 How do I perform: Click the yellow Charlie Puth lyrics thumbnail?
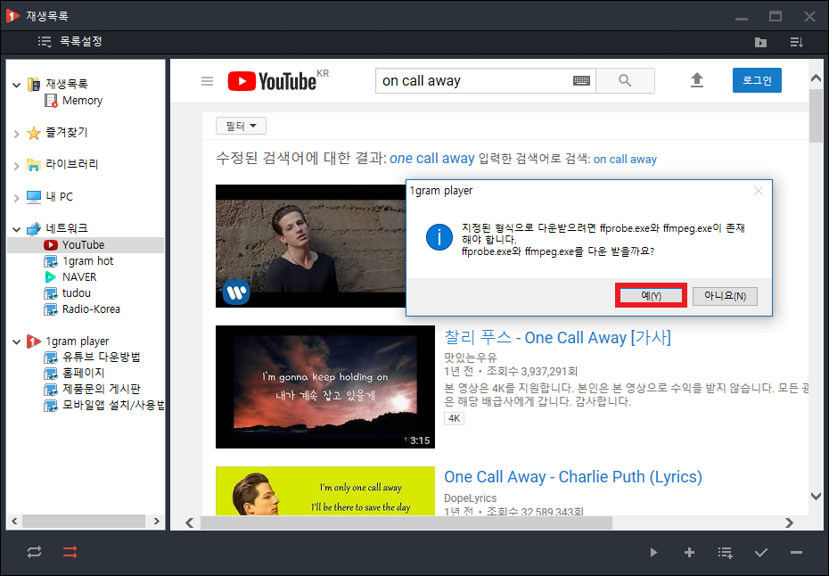[325, 490]
